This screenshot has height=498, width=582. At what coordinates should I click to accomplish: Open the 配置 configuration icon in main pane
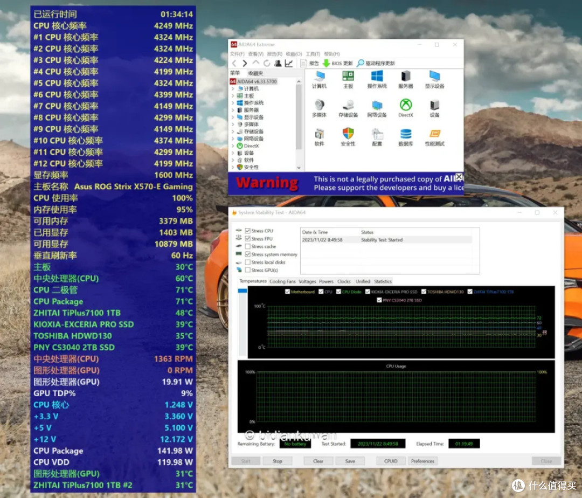[377, 137]
